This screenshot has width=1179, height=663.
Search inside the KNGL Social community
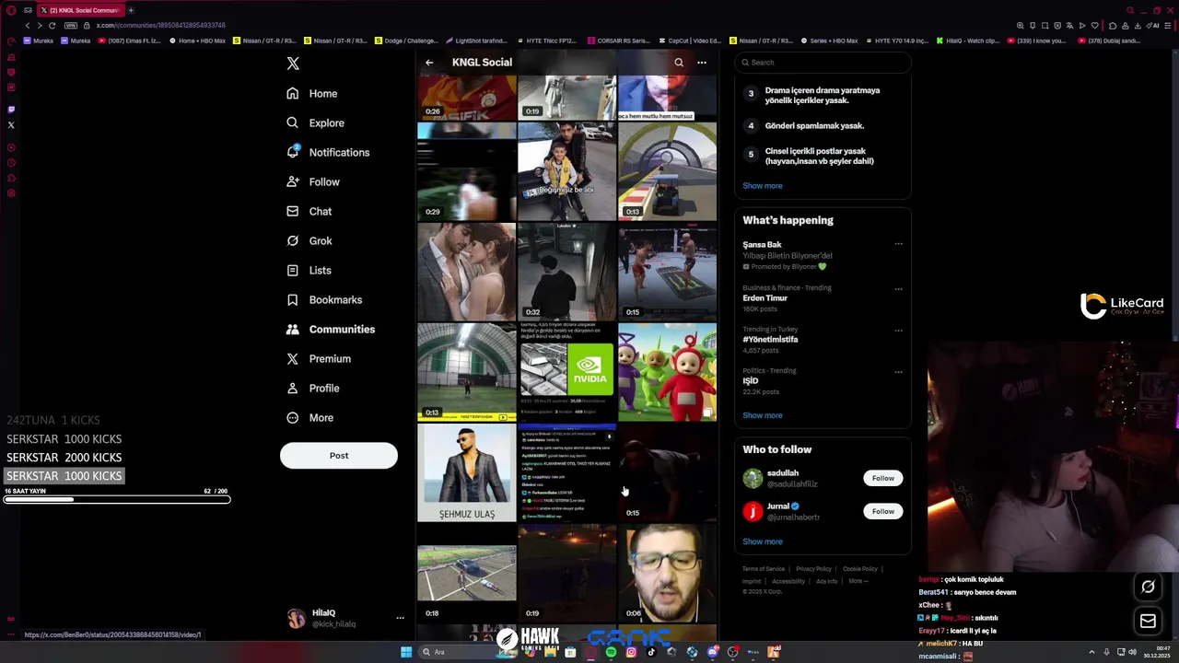point(679,63)
